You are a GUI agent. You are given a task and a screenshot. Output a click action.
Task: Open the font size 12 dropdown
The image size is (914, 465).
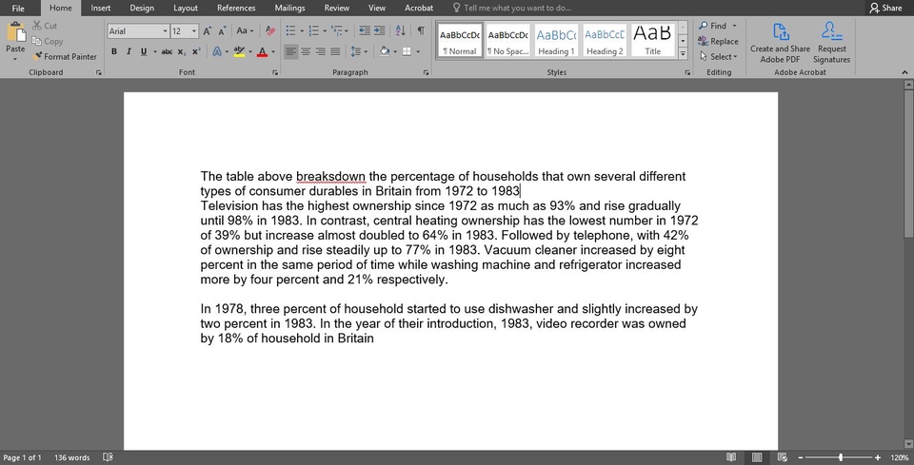[194, 31]
